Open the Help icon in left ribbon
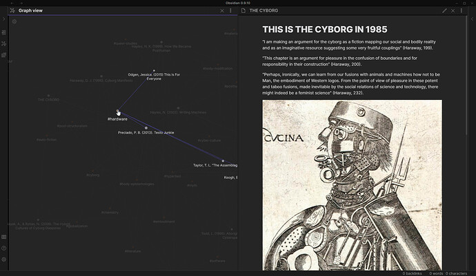The image size is (476, 276). (3, 248)
